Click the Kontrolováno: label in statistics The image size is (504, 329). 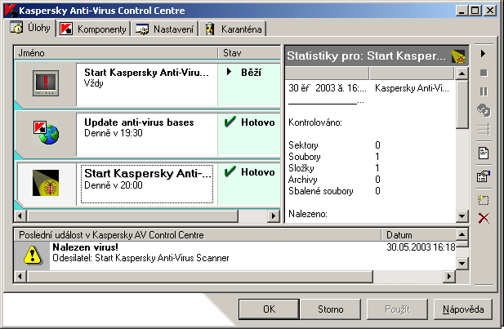315,122
